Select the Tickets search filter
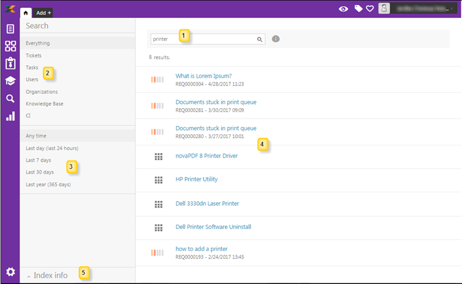 (x=34, y=56)
